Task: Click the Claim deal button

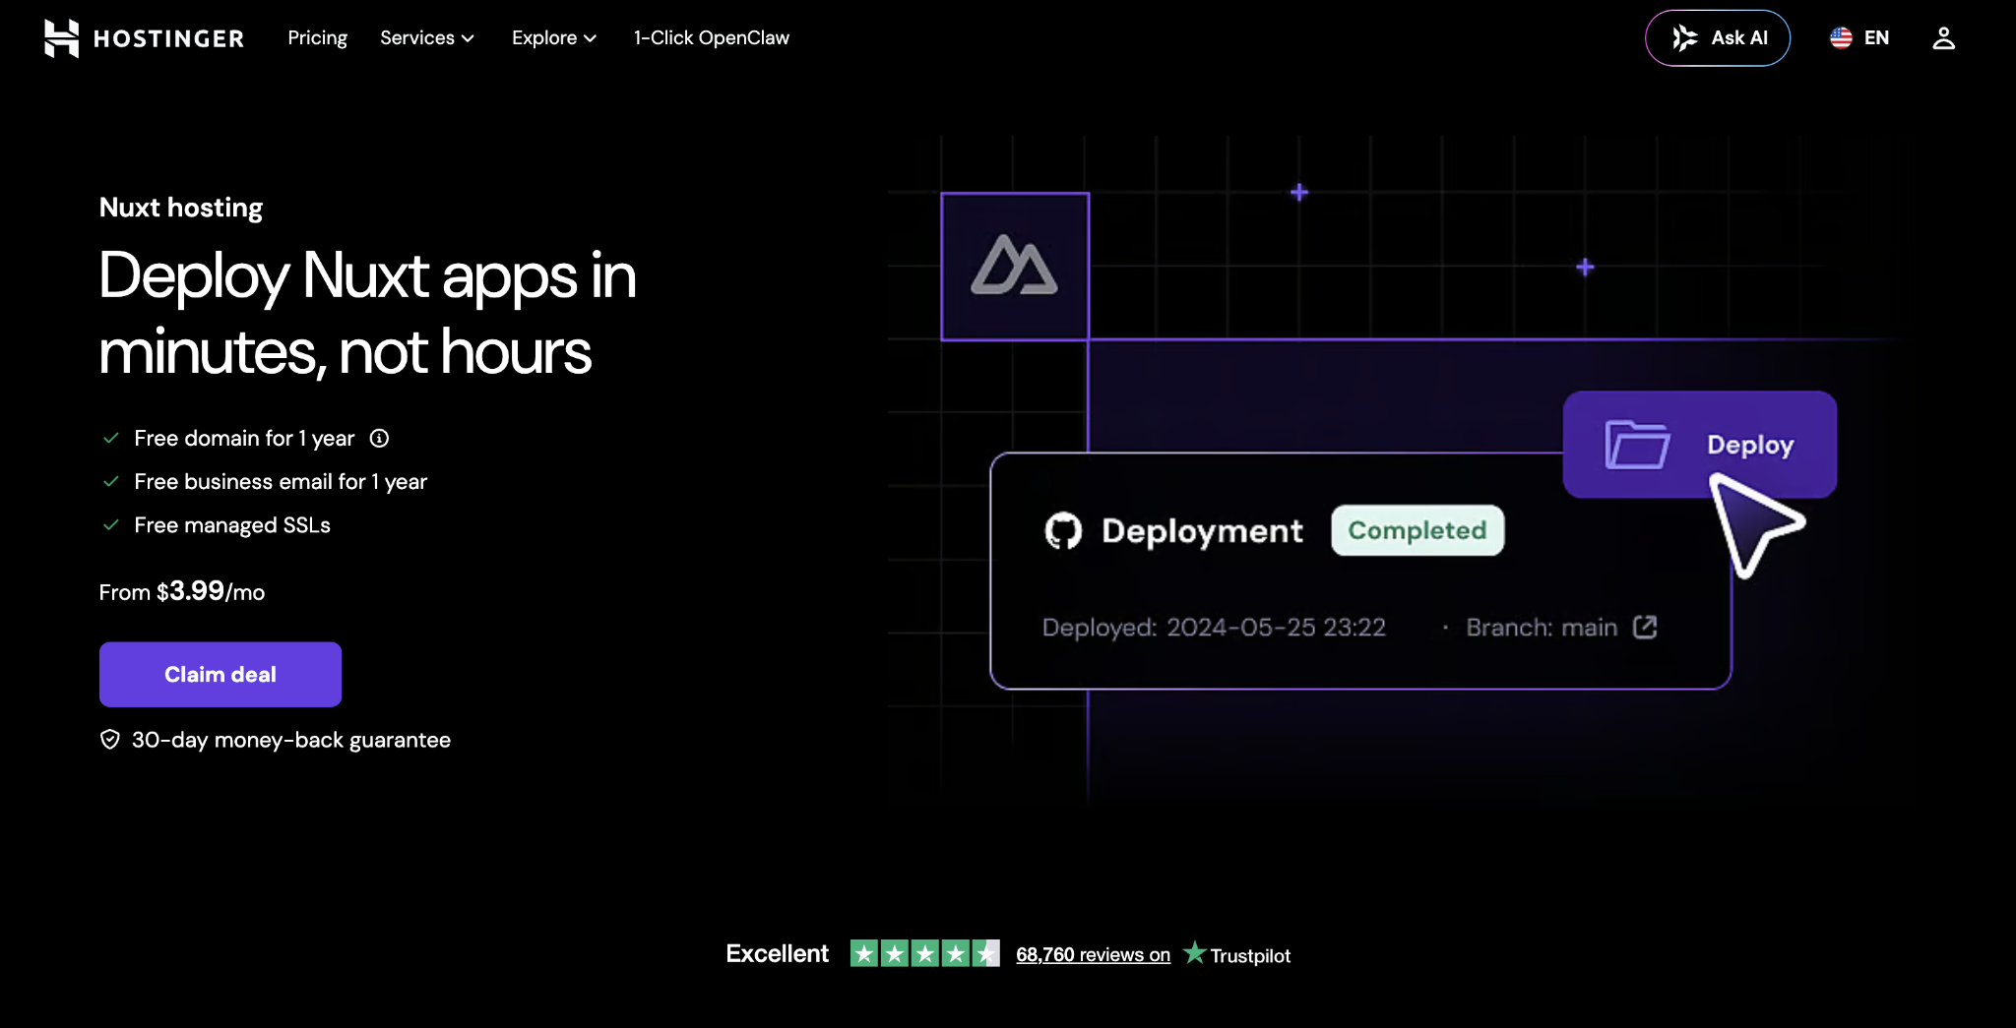Action: click(220, 675)
